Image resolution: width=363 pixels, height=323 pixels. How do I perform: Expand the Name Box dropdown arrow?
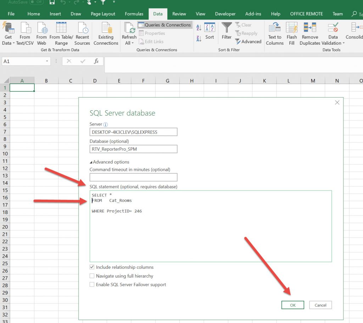tap(47, 61)
